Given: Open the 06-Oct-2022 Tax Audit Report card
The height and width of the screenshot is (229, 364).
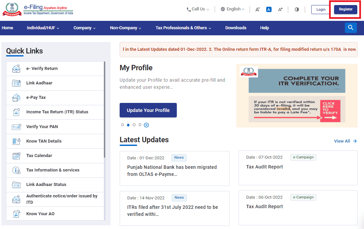Looking at the screenshot, I should click(298, 208).
